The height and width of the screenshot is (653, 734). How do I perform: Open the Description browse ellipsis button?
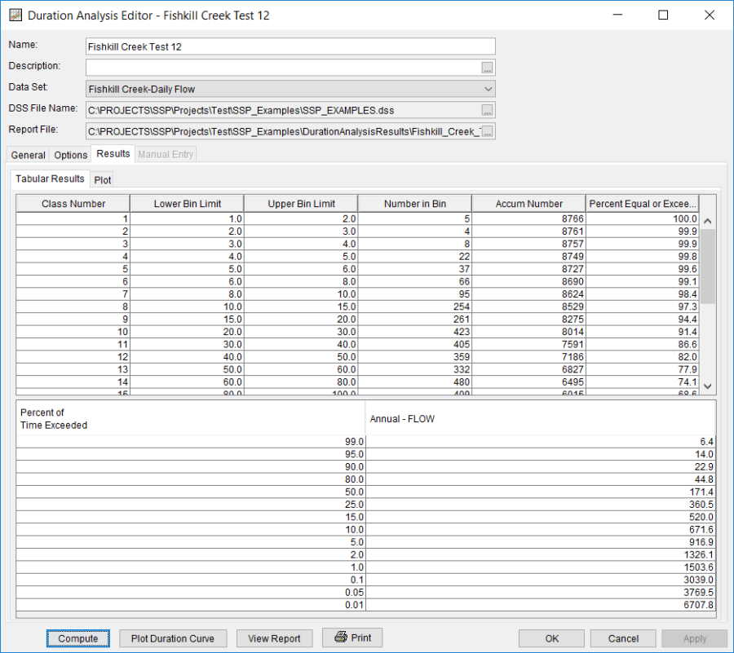pos(487,68)
